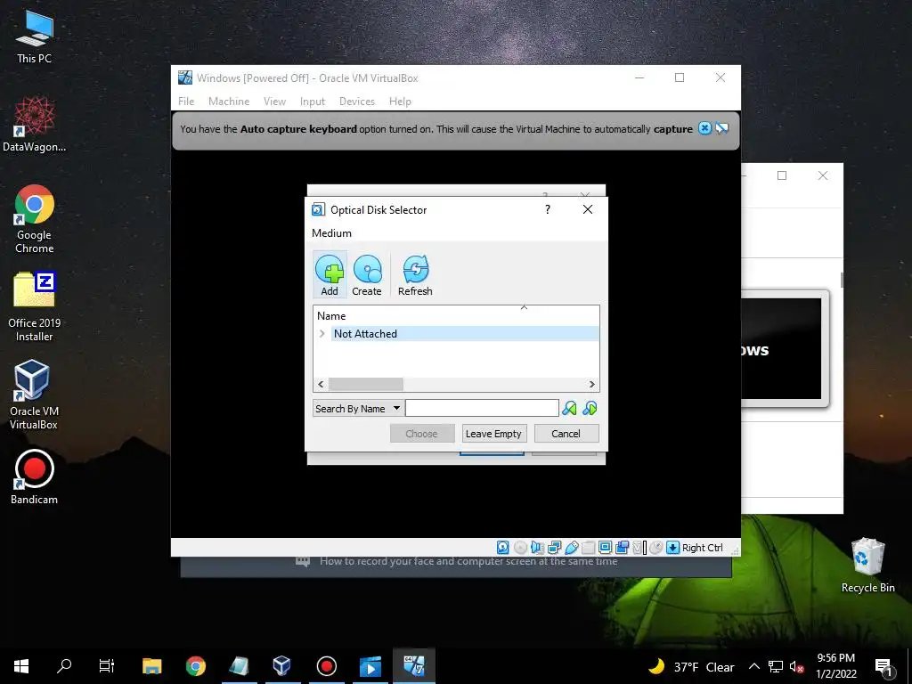This screenshot has height=684, width=912.
Task: Open Chrome from the taskbar
Action: click(x=195, y=666)
